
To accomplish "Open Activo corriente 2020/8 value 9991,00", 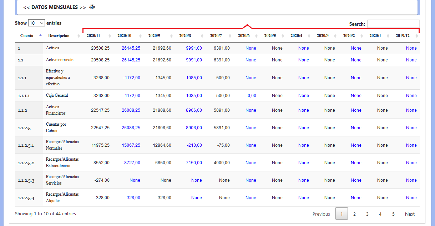I will coord(194,60).
